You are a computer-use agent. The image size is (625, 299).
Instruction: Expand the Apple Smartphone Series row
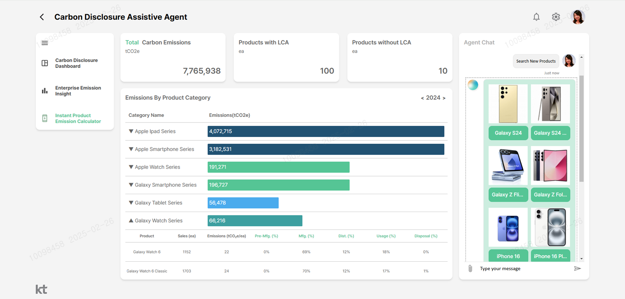coord(131,149)
